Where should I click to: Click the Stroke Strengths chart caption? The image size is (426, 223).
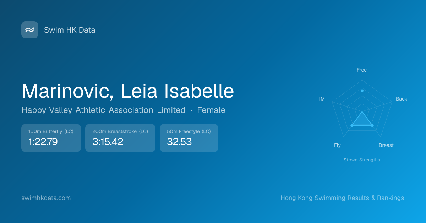[362, 160]
